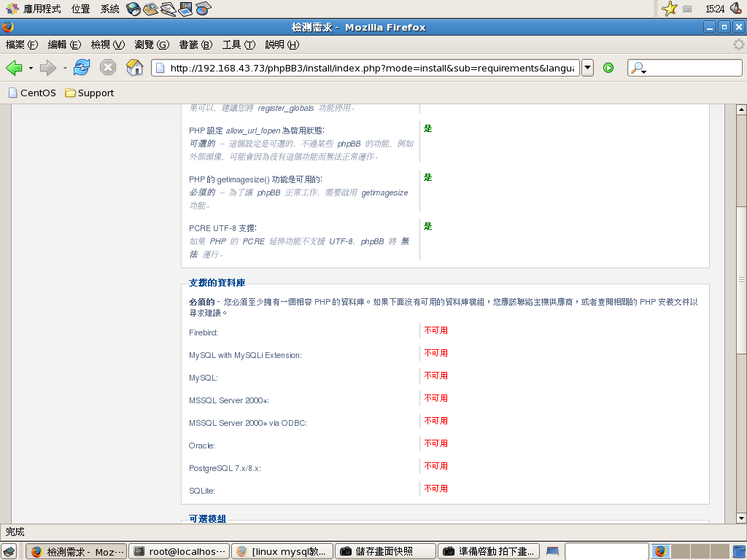
Task: Launch the web browser globe icon in top panel
Action: pos(133,9)
